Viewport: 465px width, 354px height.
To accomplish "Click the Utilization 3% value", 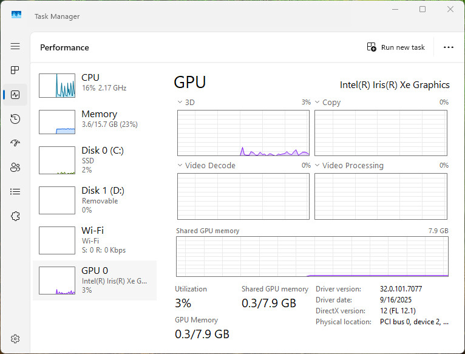I will pyautogui.click(x=183, y=303).
